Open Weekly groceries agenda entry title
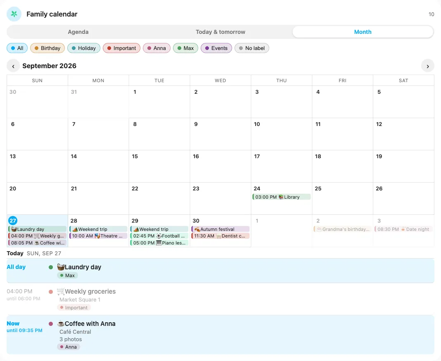 pyautogui.click(x=90, y=292)
